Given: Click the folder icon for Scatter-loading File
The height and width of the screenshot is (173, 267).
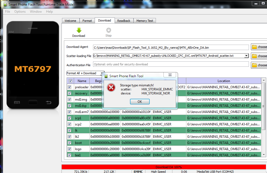Looking at the screenshot, I should (254, 56).
